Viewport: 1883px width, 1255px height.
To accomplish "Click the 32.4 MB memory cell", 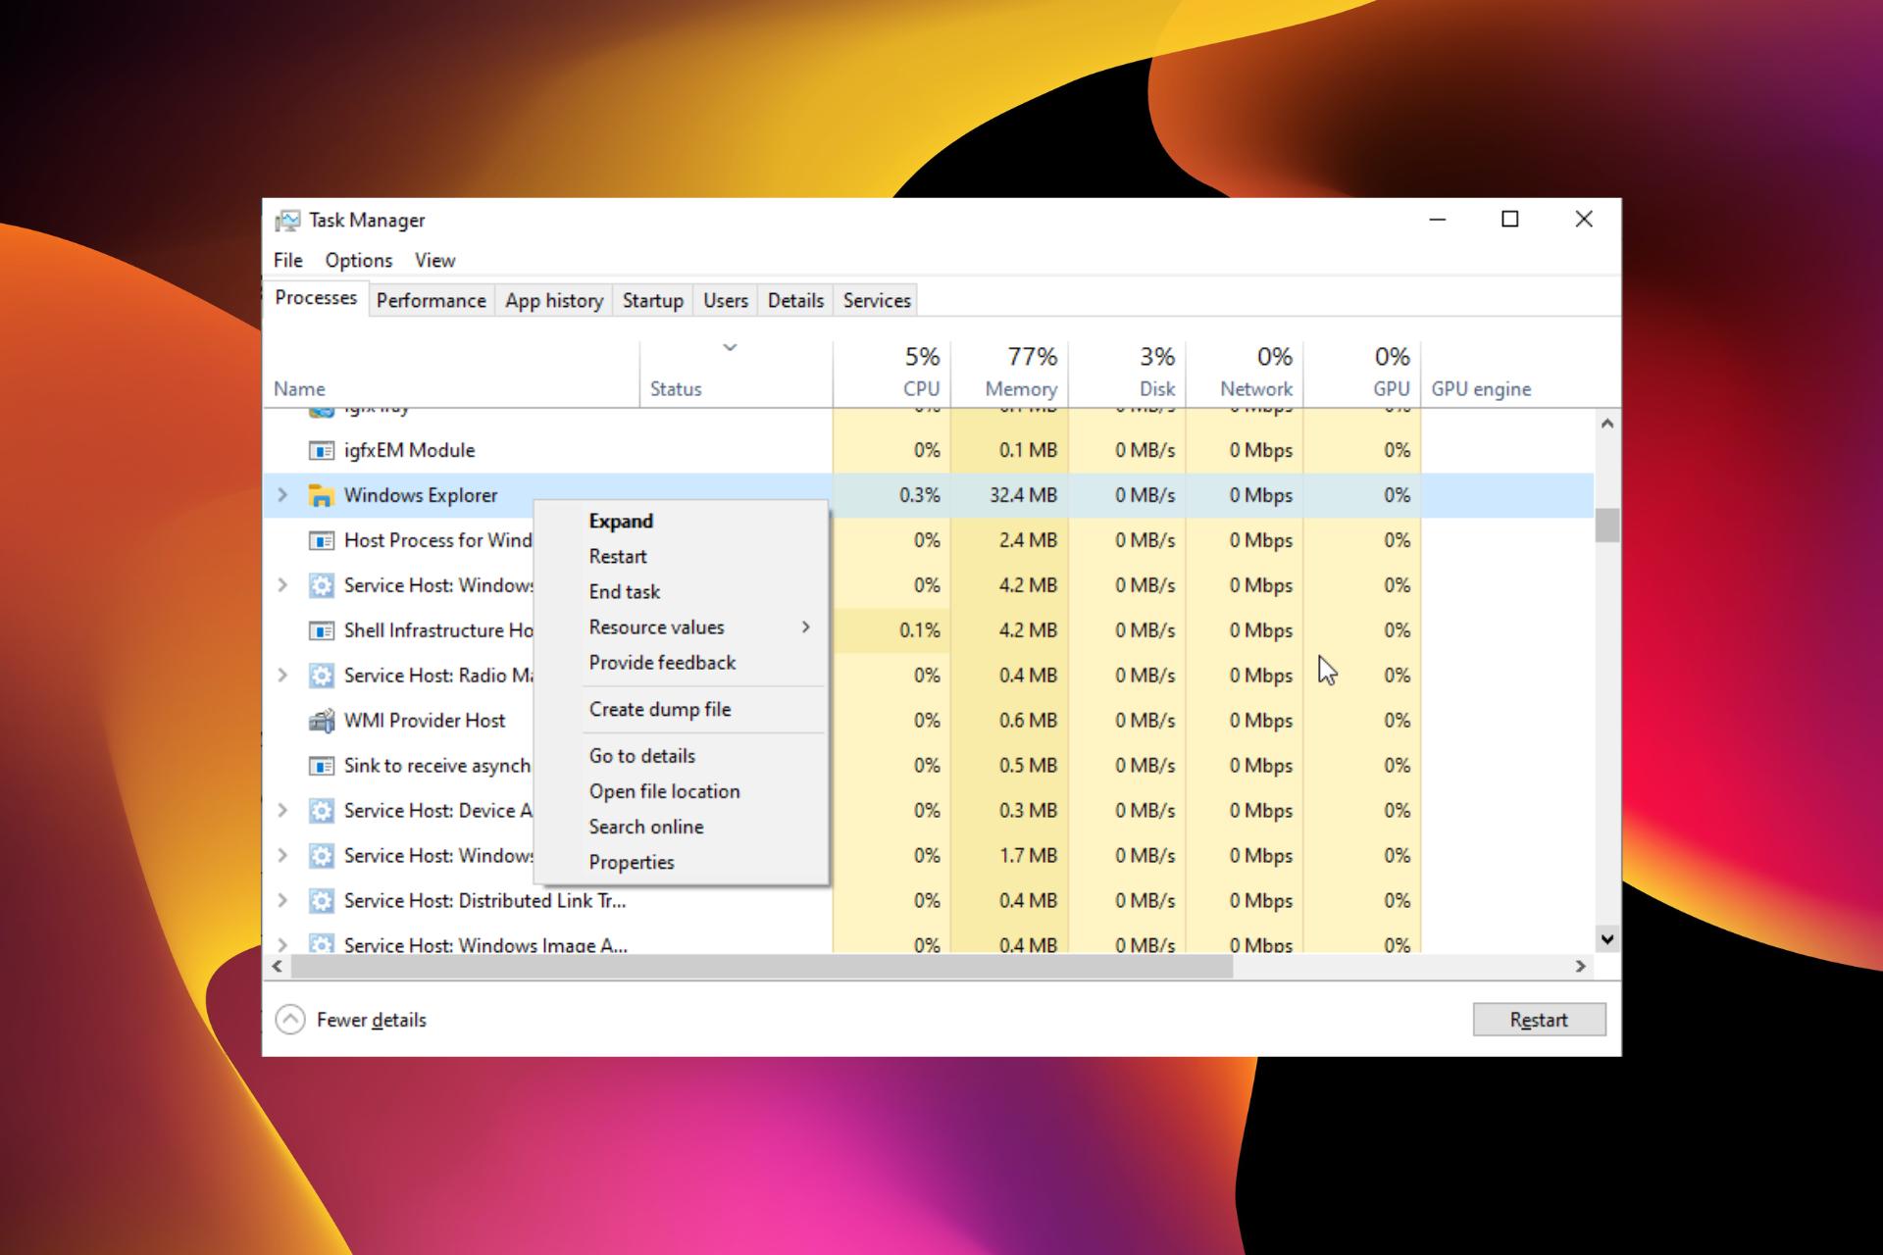I will point(1009,495).
